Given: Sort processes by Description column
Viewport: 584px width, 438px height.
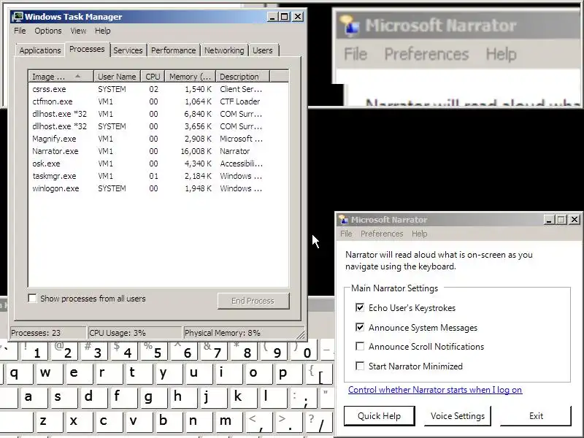Looking at the screenshot, I should (242, 77).
